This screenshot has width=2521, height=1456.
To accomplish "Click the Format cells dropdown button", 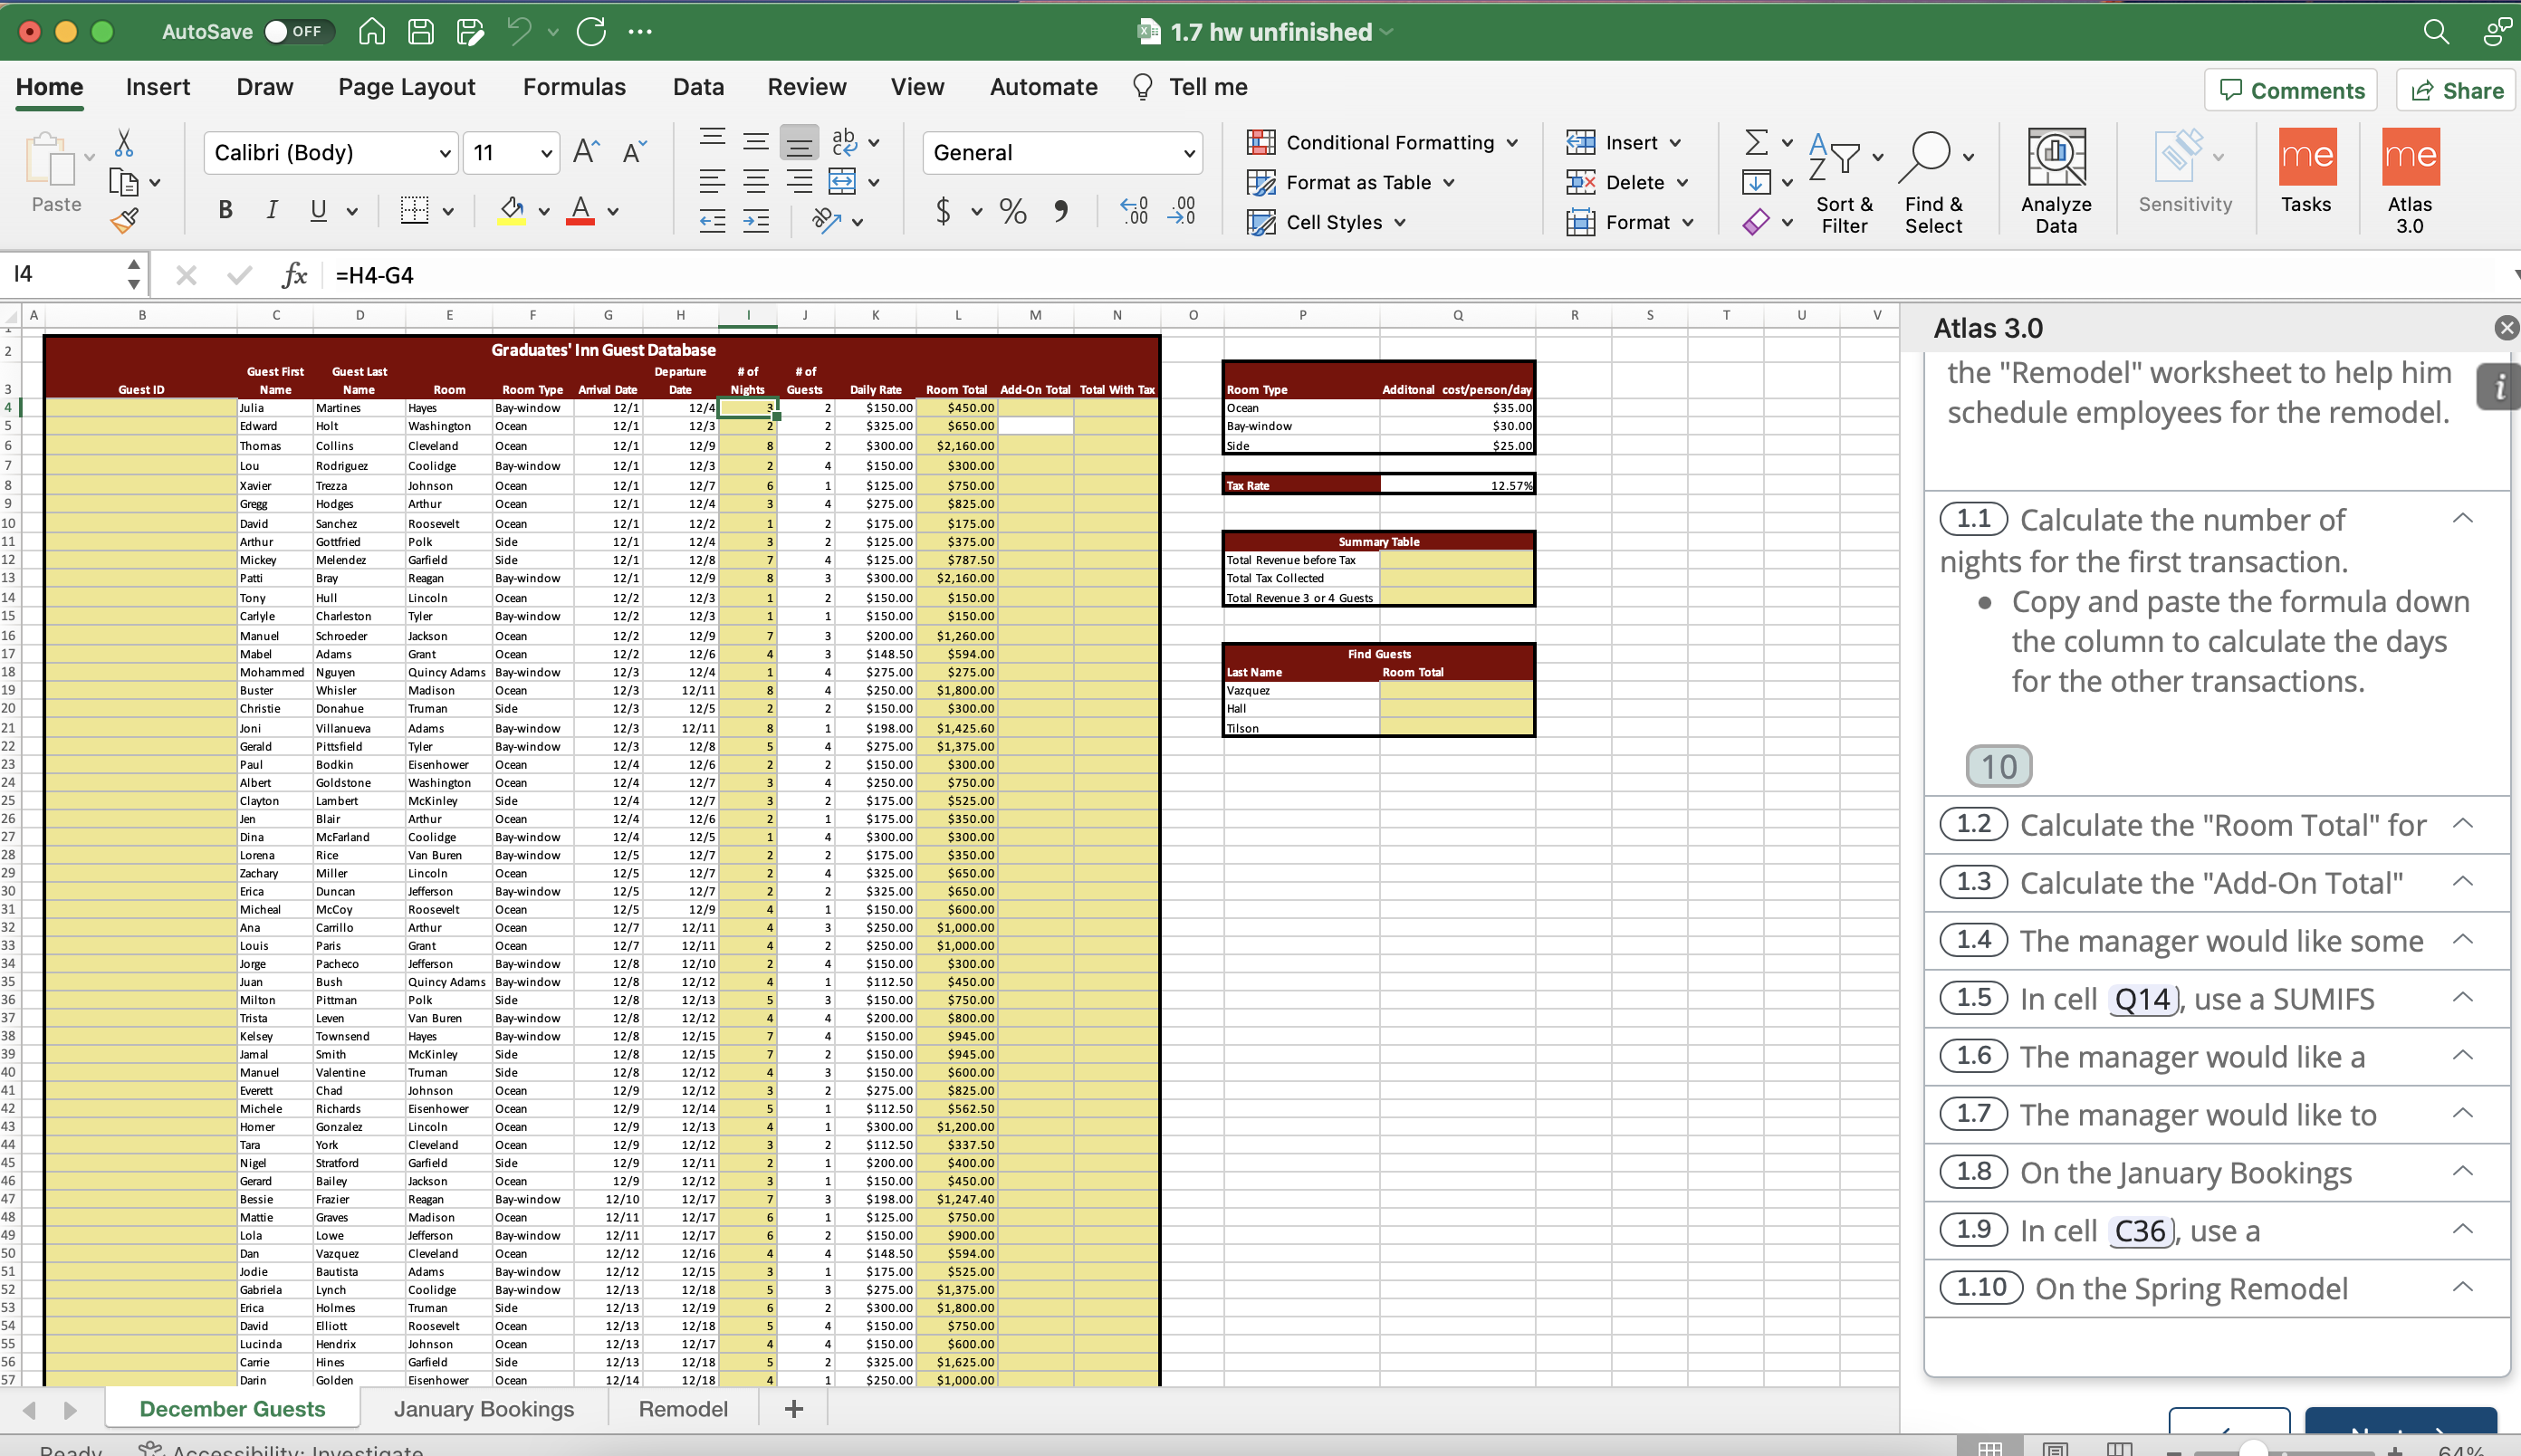I will (1631, 222).
